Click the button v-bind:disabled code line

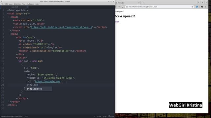(52, 51)
